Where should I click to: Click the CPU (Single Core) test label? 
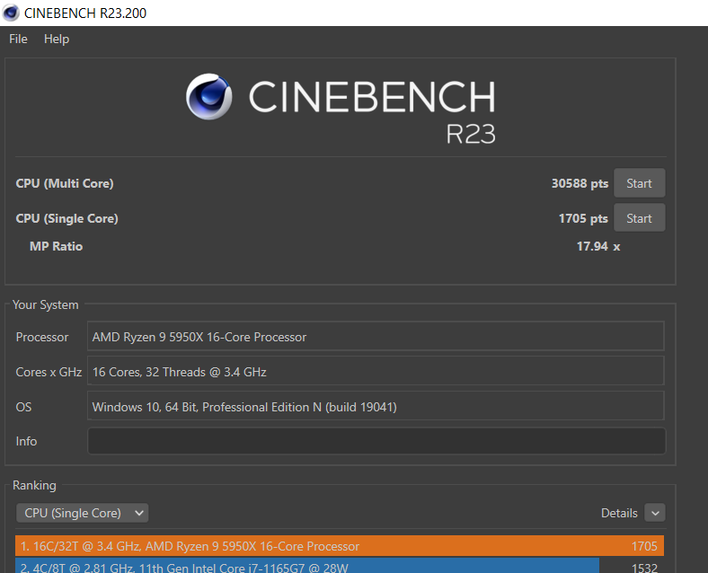(66, 218)
